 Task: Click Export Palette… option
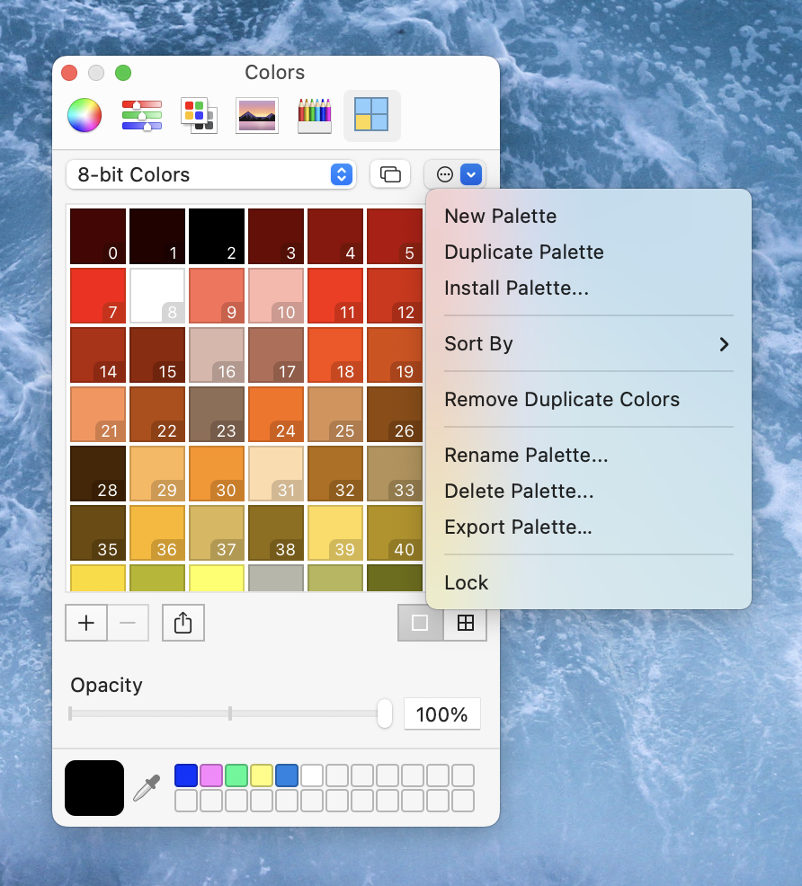tap(518, 527)
